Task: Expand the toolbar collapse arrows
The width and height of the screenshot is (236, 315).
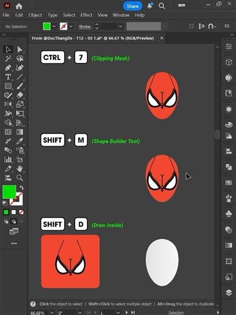Action: coord(4,35)
